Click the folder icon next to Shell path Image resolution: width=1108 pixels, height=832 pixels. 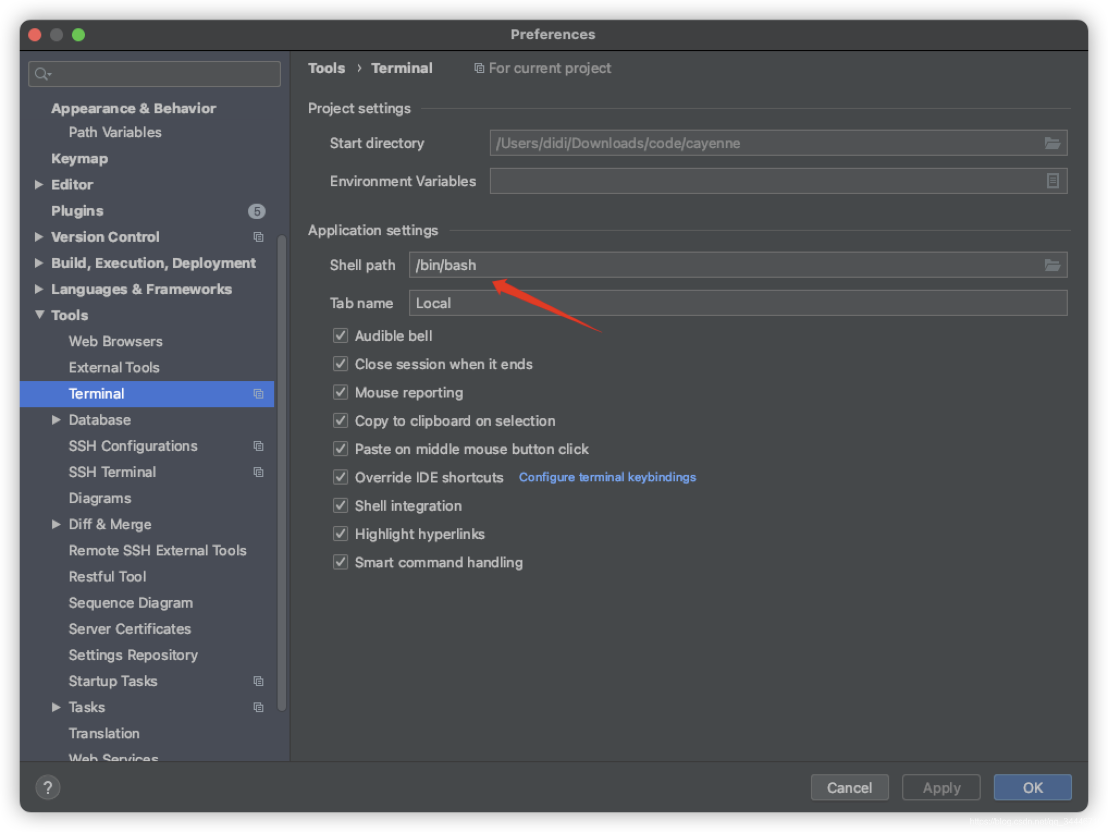coord(1053,266)
